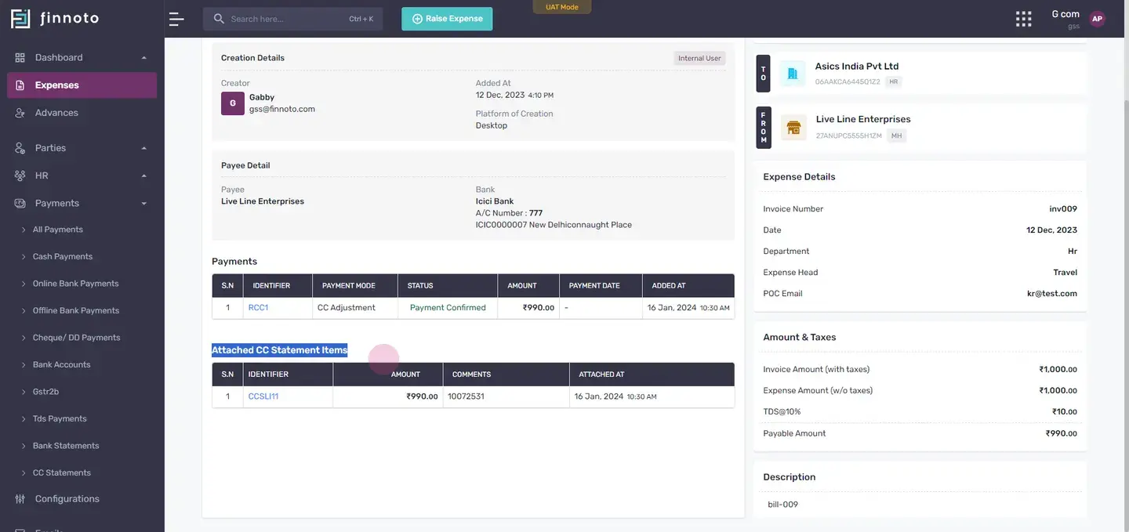The image size is (1129, 532).
Task: Expand the Dashboard menu arrow
Action: pyautogui.click(x=144, y=57)
